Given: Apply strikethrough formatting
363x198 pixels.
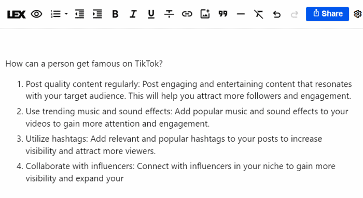Looking at the screenshot, I should click(x=169, y=14).
